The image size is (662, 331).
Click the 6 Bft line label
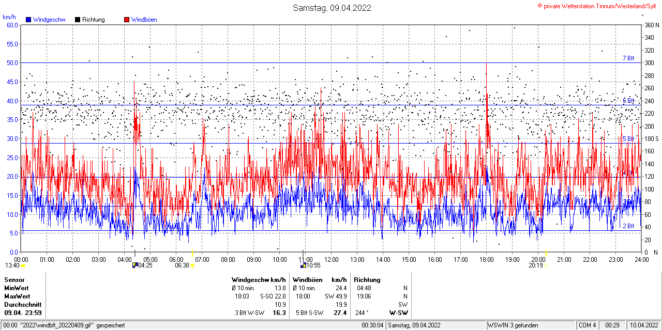pos(628,101)
